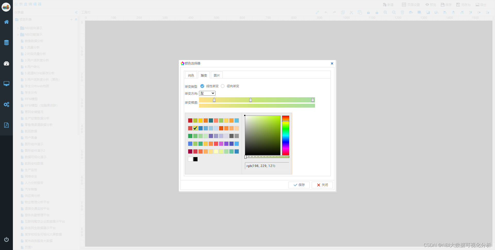The width and height of the screenshot is (495, 250).
Task: Click 保存 in the top bar
Action: point(446,5)
